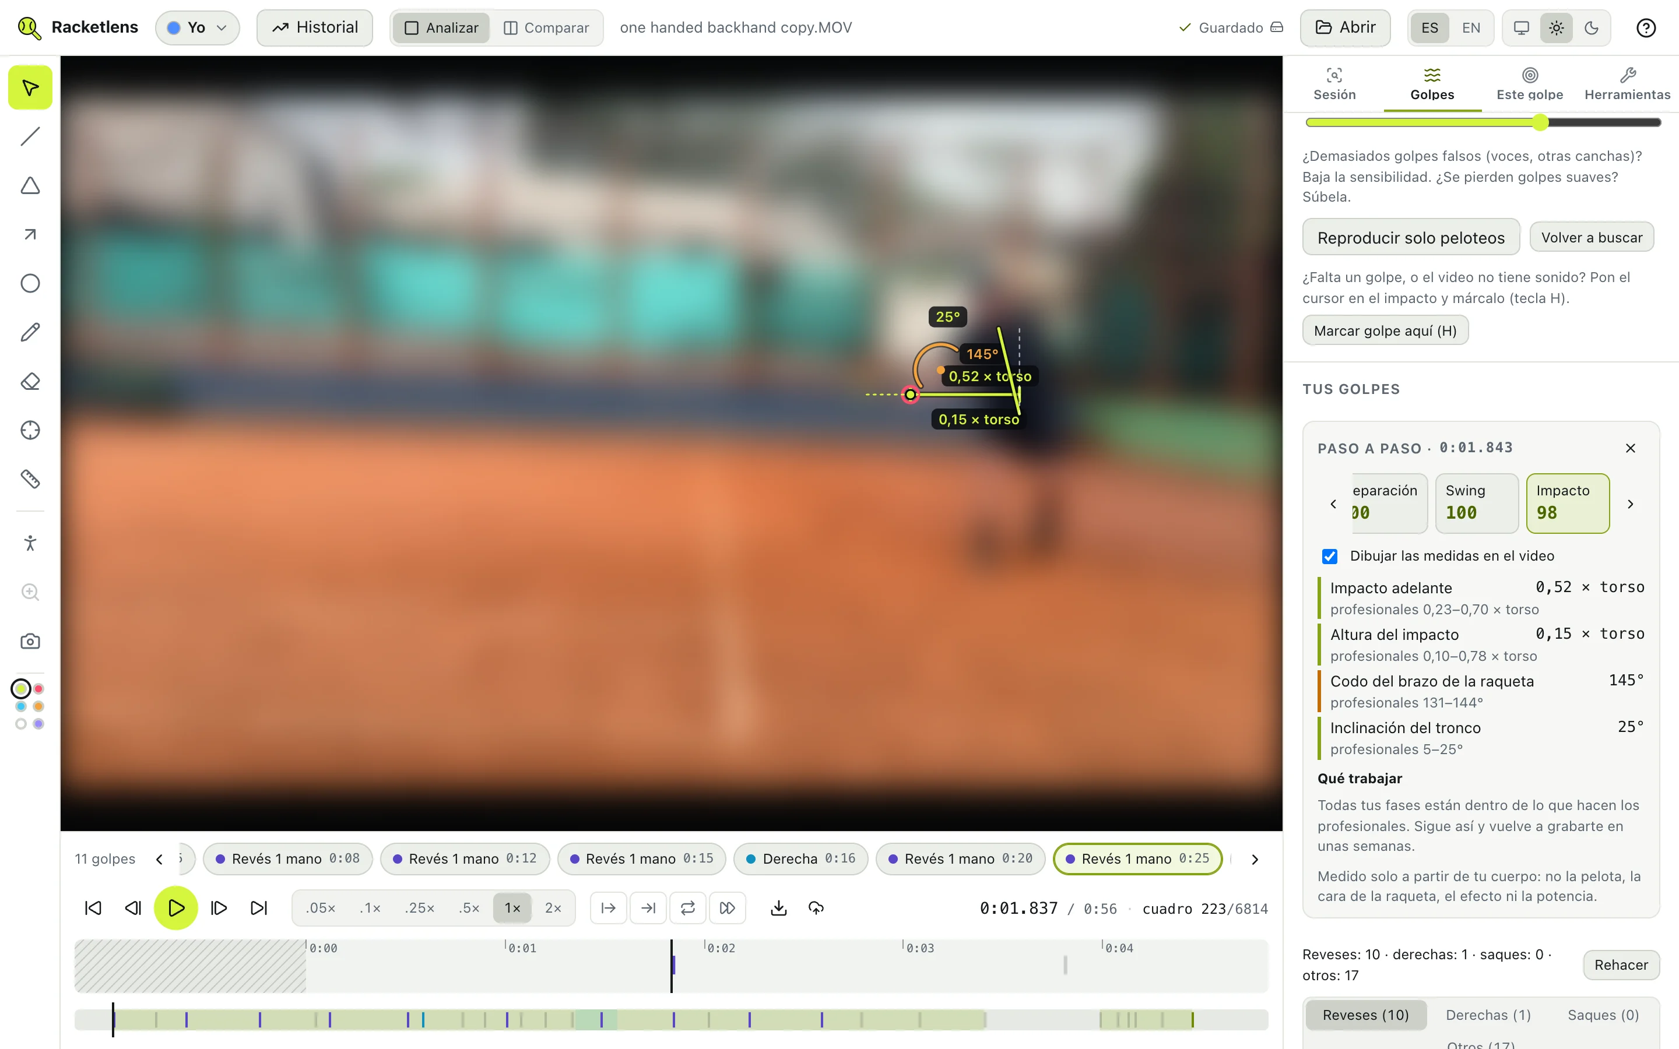Screen dimensions: 1679x1049
Task: Activate the pose skeleton tool
Action: click(30, 543)
